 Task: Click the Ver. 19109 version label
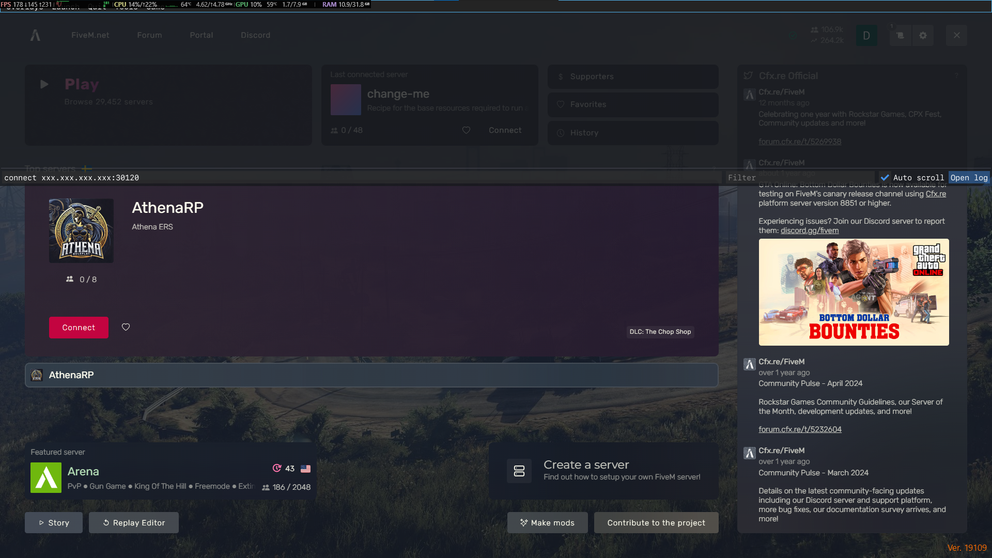[967, 548]
